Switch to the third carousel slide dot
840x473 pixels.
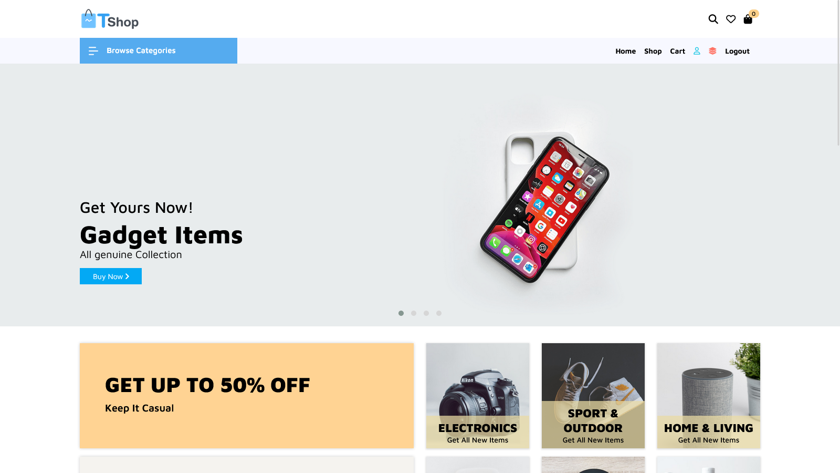pyautogui.click(x=426, y=313)
